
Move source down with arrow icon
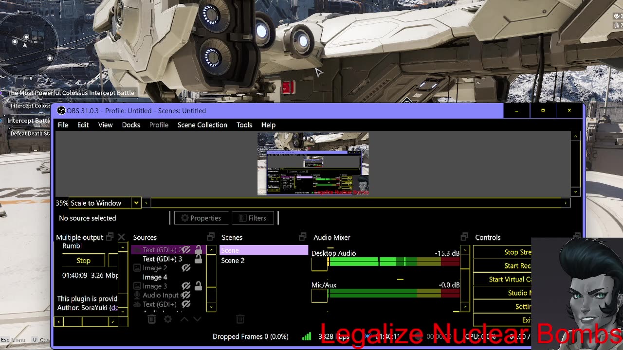pos(197,319)
